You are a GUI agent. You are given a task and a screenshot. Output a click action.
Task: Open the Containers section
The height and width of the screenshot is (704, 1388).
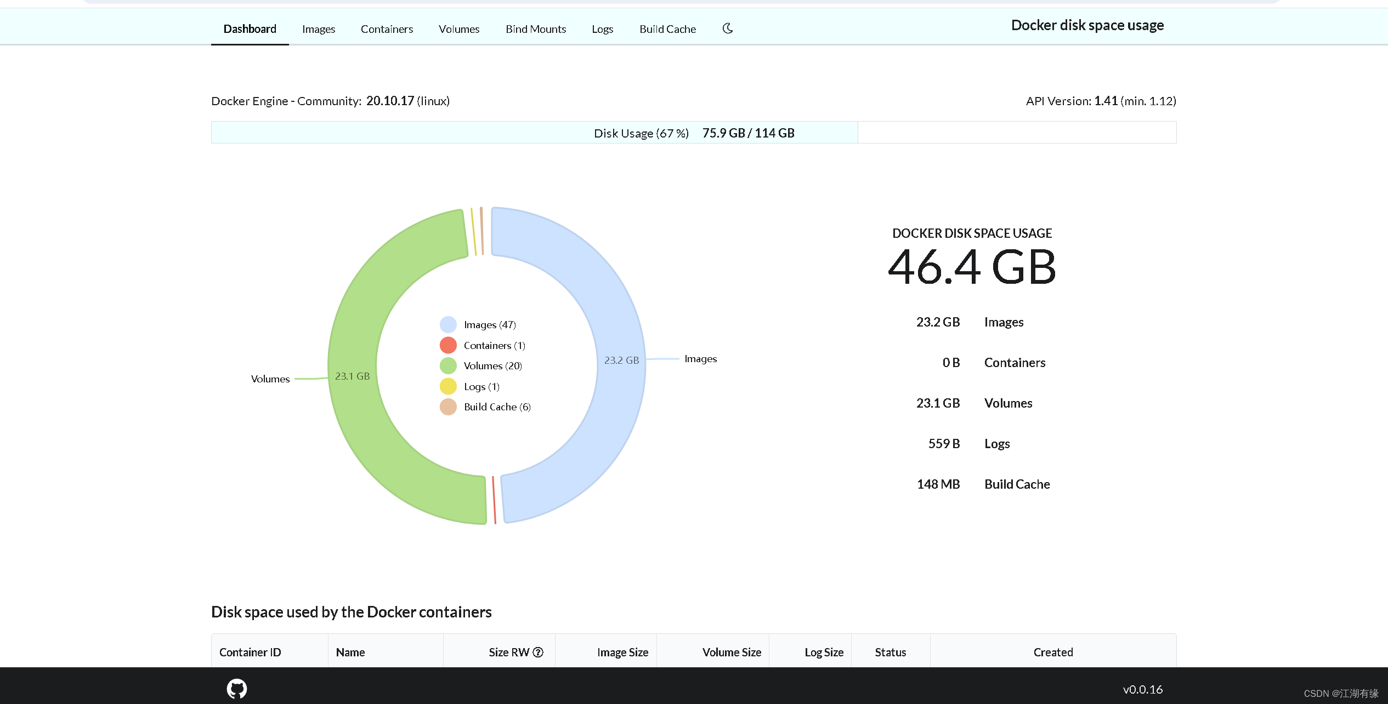coord(386,28)
